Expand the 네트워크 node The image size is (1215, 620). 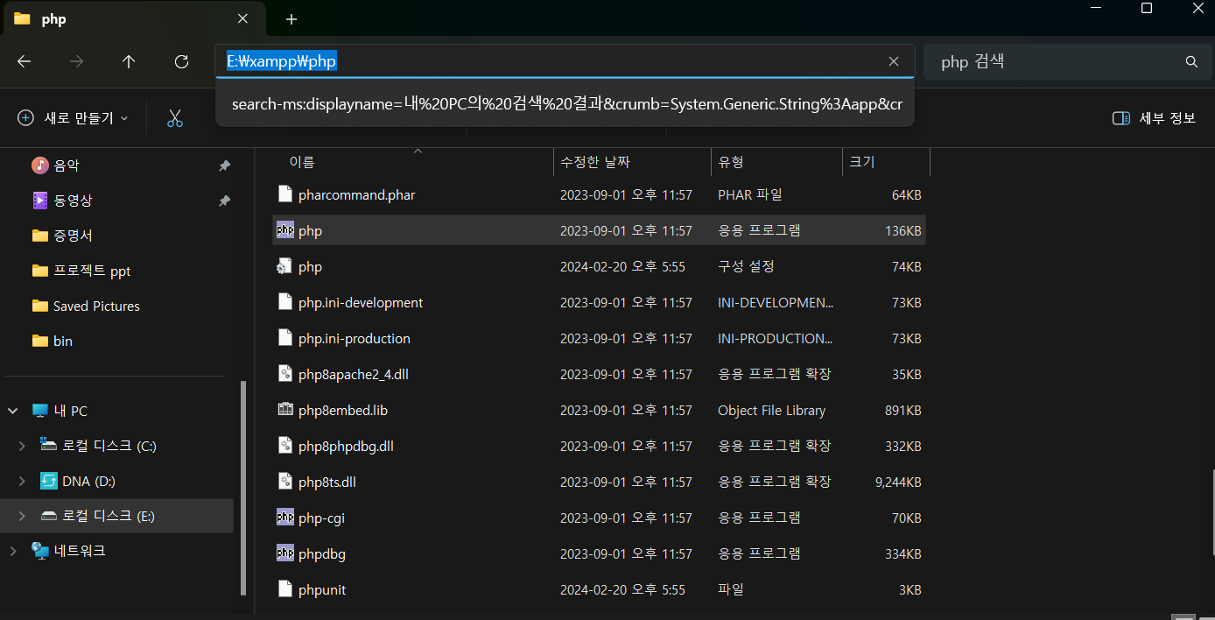coord(13,551)
